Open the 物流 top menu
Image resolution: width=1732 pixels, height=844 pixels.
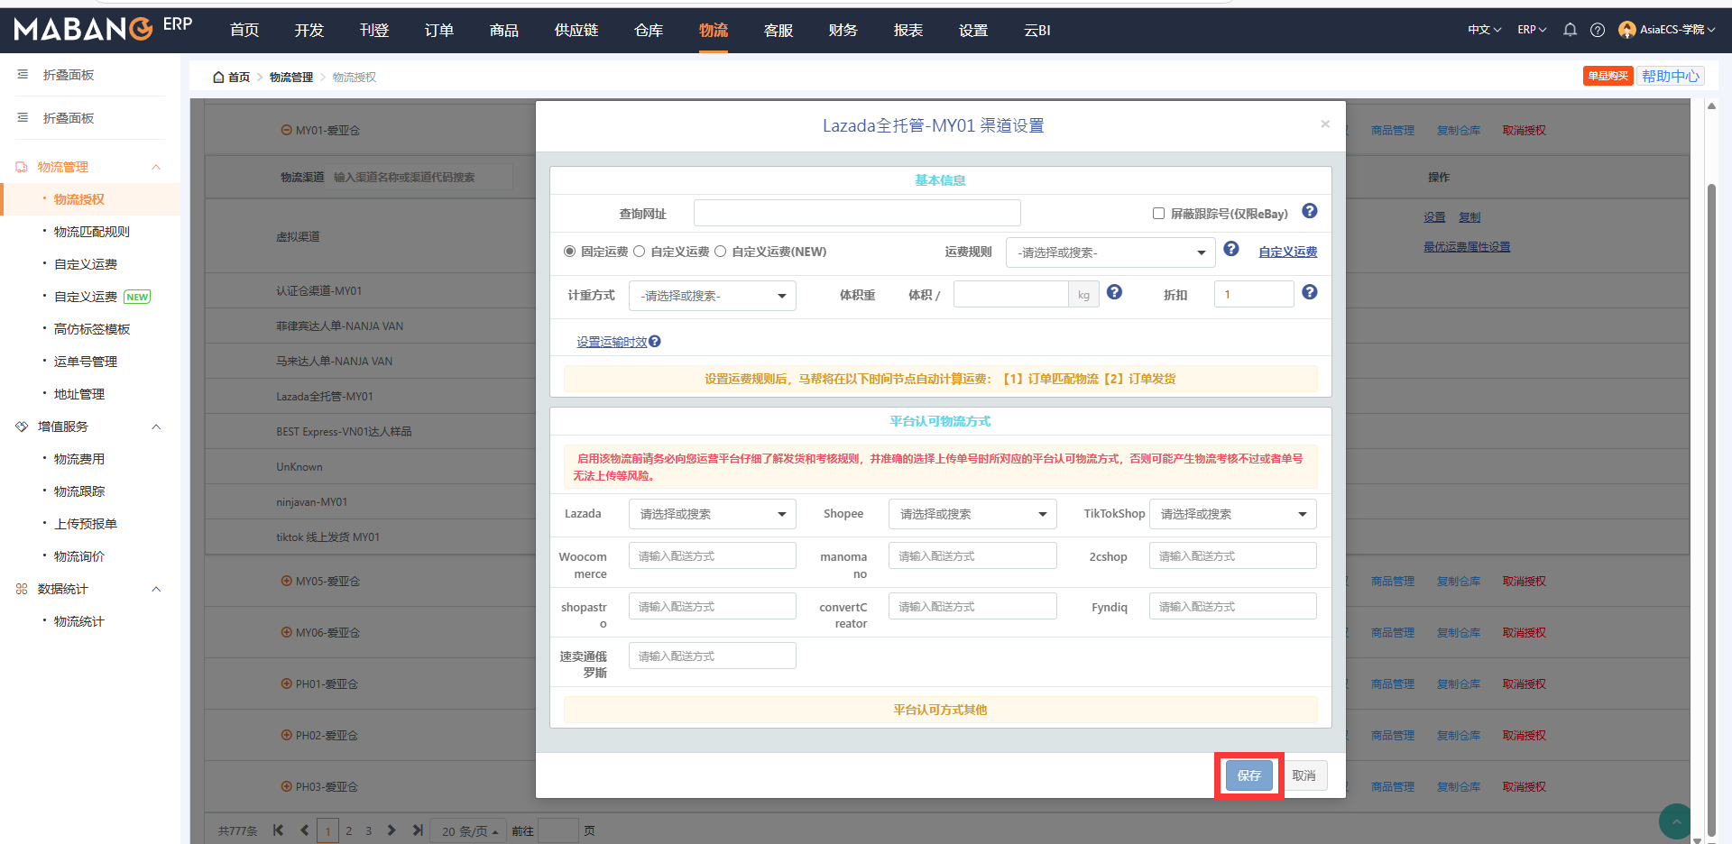(714, 31)
